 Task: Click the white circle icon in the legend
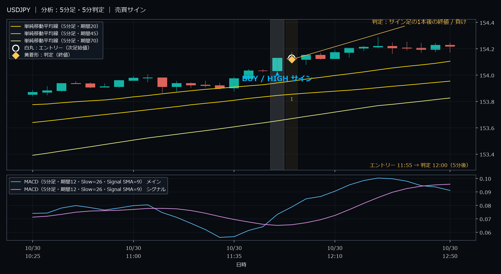pos(16,48)
